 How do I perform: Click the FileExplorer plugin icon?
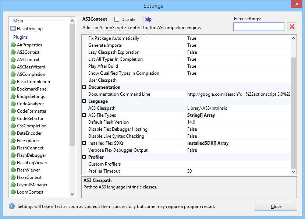click(13, 141)
